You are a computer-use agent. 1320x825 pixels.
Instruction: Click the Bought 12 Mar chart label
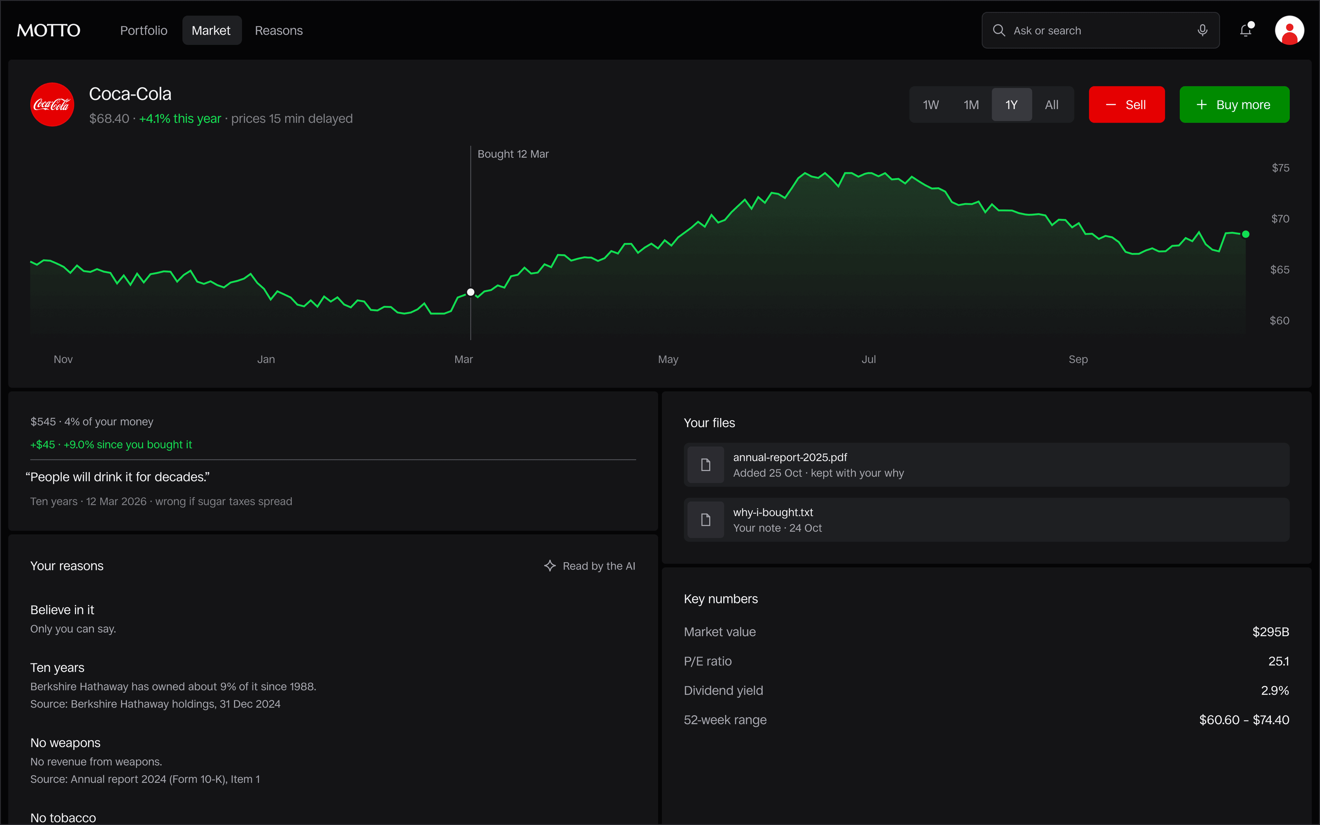click(x=513, y=154)
